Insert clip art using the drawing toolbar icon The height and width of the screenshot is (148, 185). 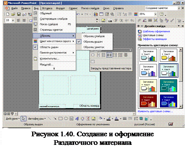click(x=88, y=119)
